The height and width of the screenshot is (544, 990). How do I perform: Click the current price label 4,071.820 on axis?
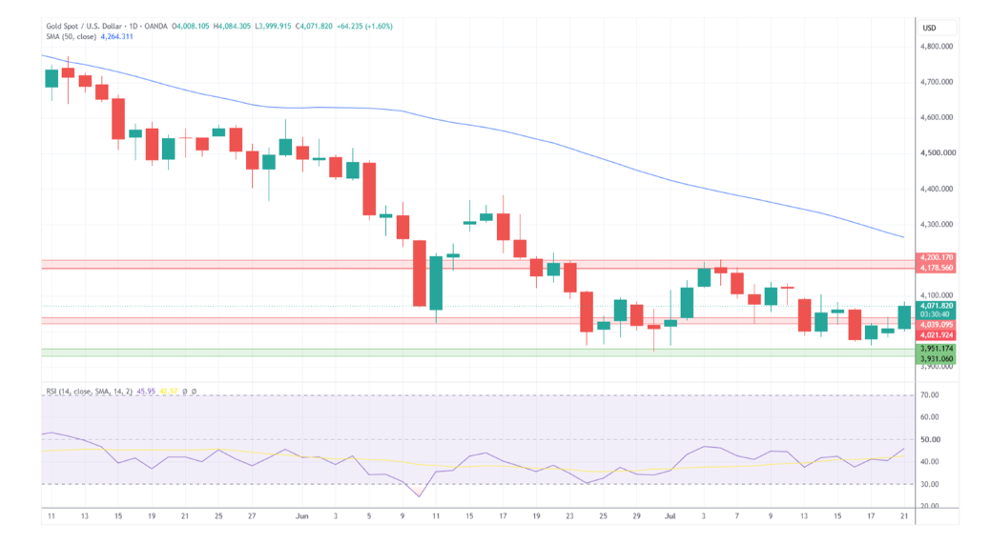[x=936, y=306]
